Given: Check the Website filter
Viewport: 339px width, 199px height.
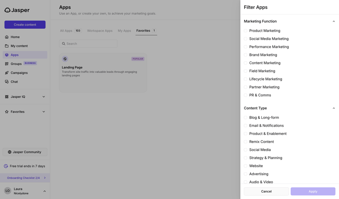Looking at the screenshot, I should click(245, 166).
